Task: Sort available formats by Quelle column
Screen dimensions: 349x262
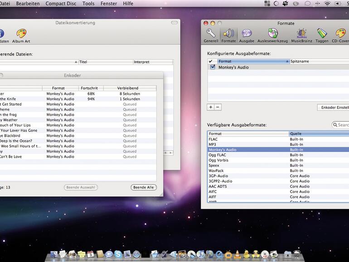Action: [317, 134]
